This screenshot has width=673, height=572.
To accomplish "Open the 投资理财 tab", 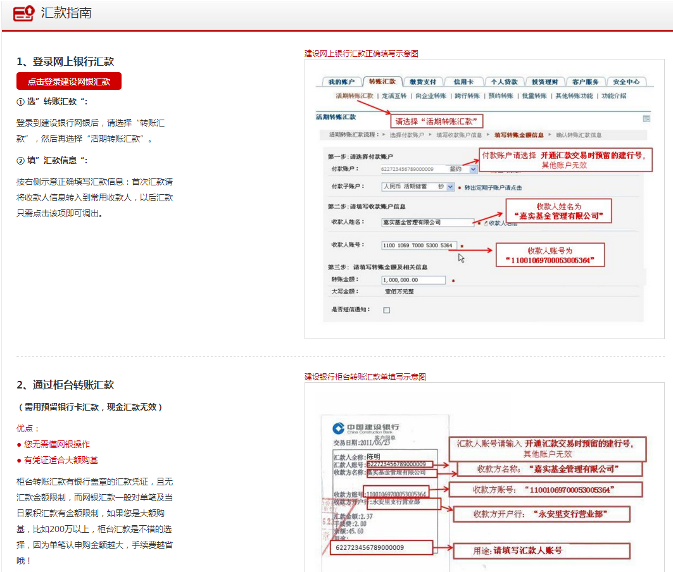I will click(544, 82).
